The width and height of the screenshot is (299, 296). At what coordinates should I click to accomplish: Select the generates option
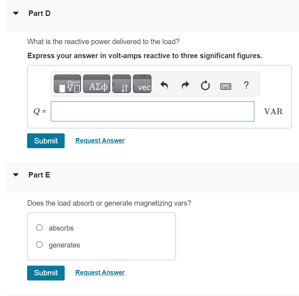[39, 245]
